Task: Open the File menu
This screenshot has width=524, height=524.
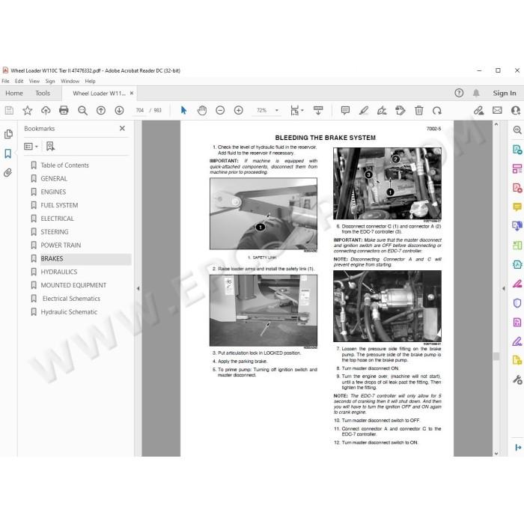Action: (x=6, y=81)
